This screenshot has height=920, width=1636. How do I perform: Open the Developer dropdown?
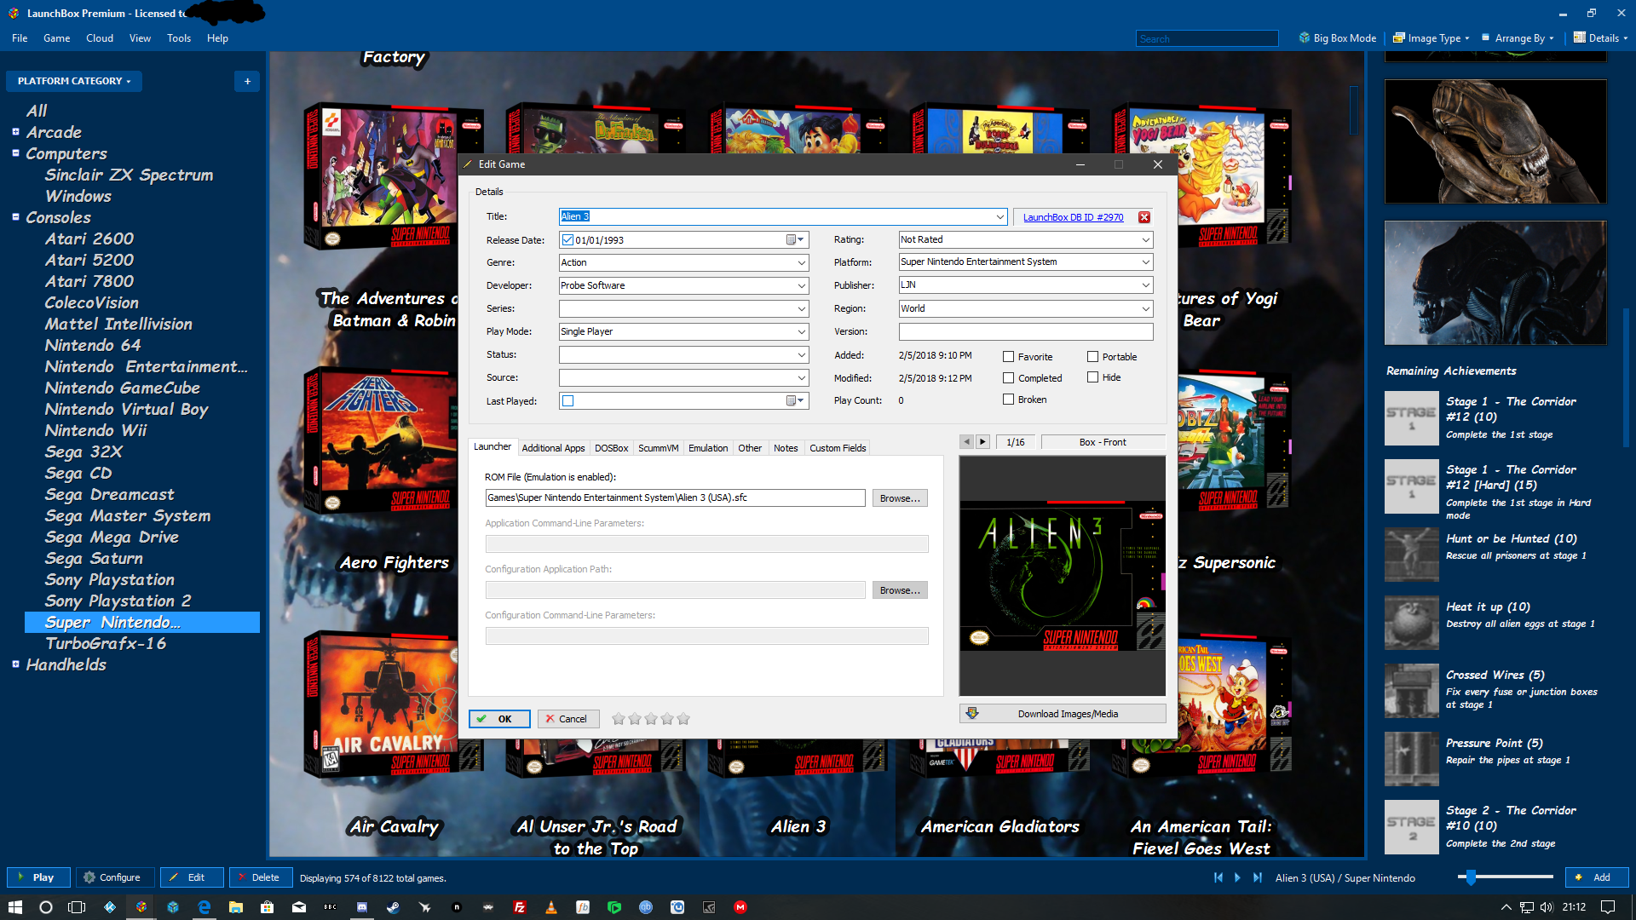(801, 286)
